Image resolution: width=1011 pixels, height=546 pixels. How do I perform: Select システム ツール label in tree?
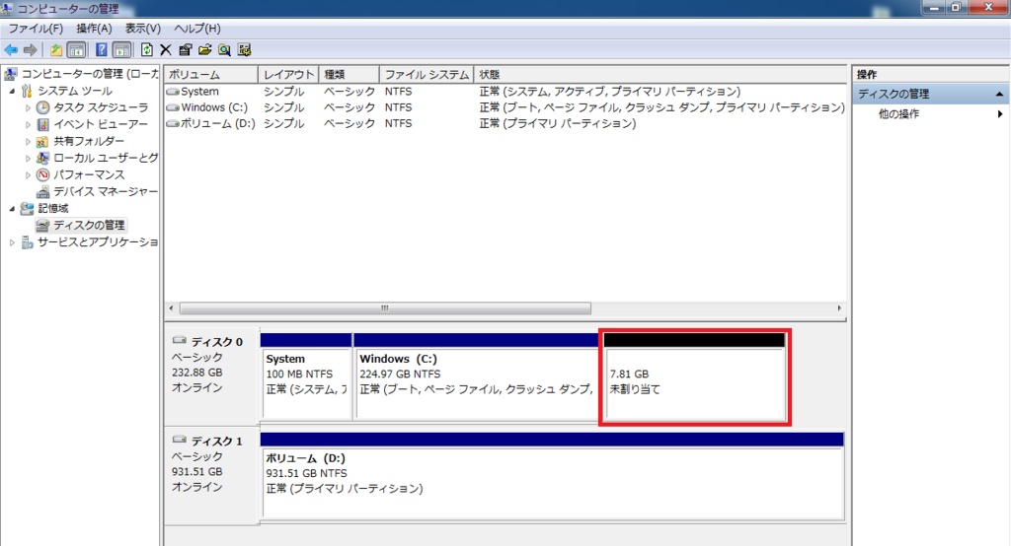(75, 91)
